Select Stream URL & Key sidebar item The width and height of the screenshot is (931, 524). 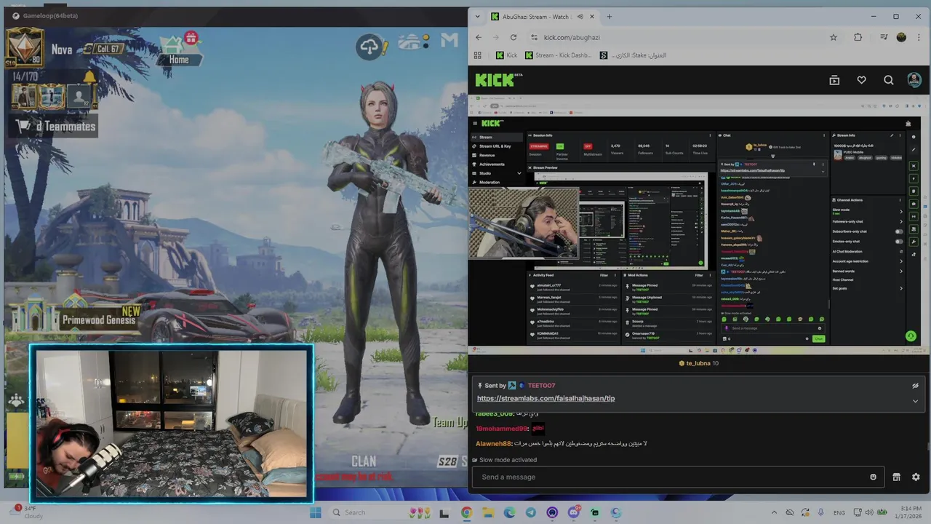497,146
